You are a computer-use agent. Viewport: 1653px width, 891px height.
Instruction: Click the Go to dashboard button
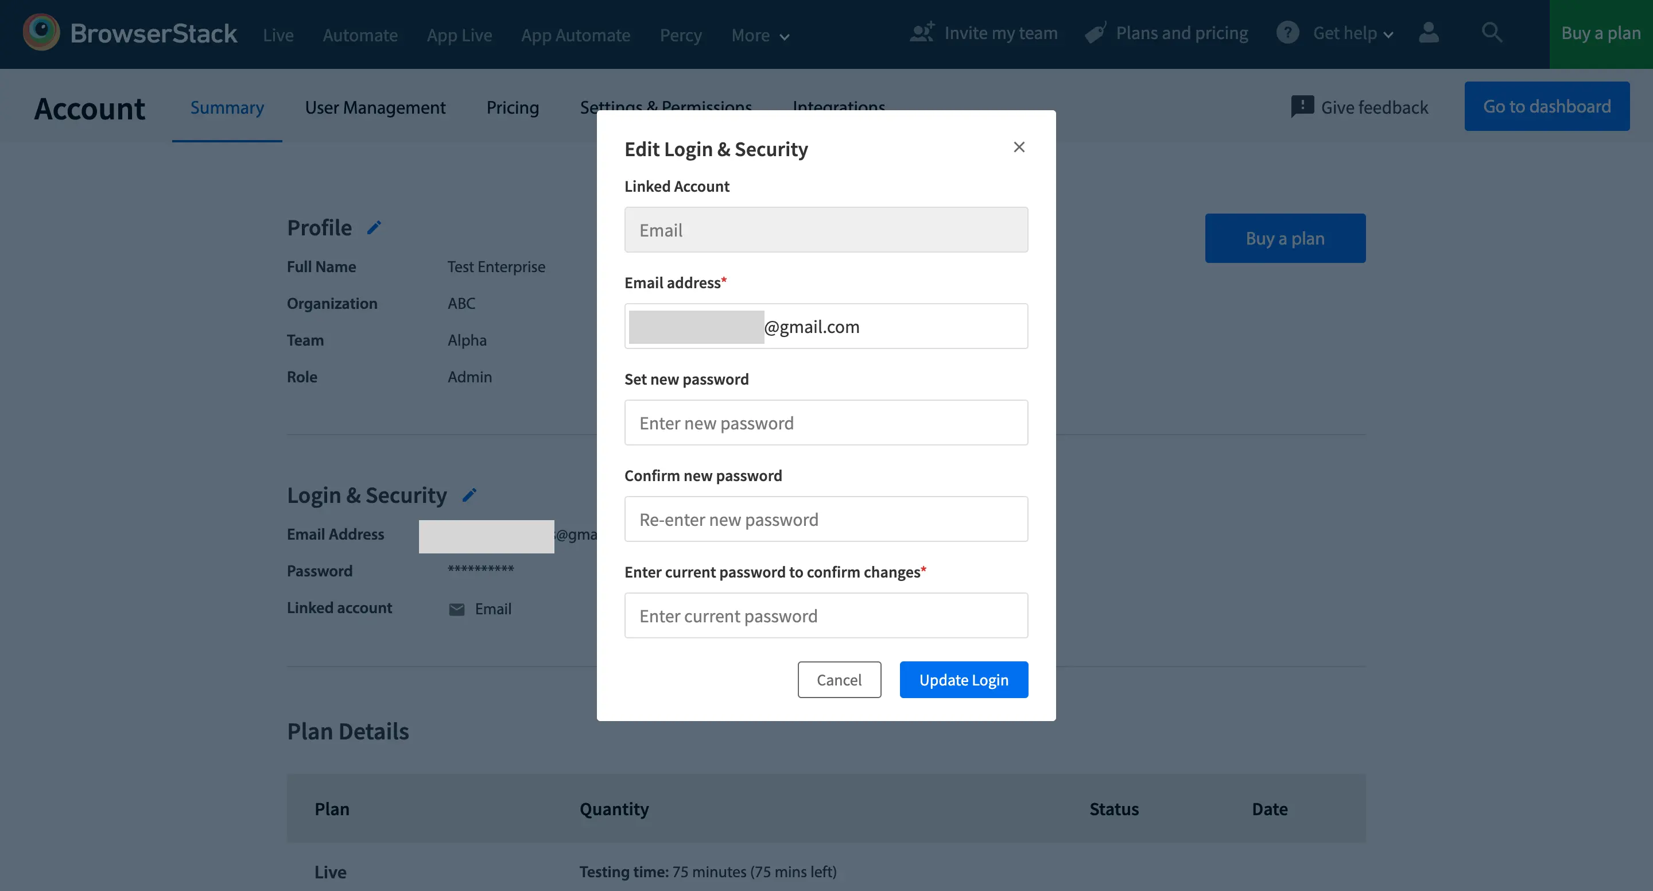(x=1546, y=106)
